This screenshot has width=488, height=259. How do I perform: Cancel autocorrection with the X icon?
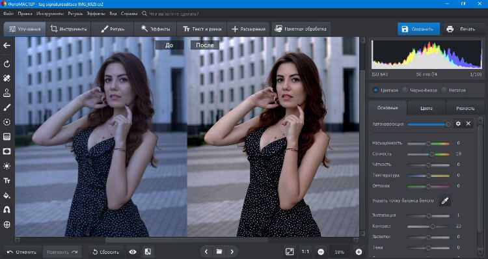point(468,124)
